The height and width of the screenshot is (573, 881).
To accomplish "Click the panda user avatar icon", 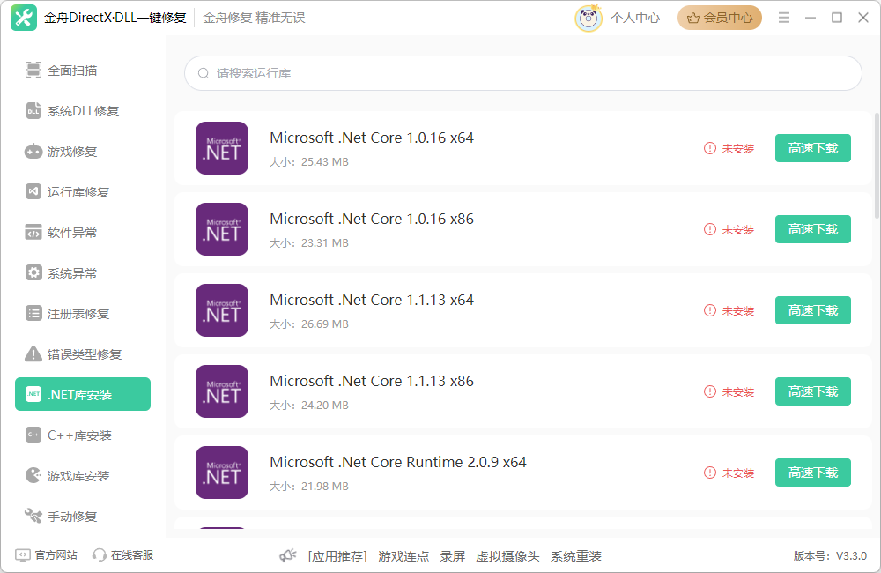I will [589, 18].
